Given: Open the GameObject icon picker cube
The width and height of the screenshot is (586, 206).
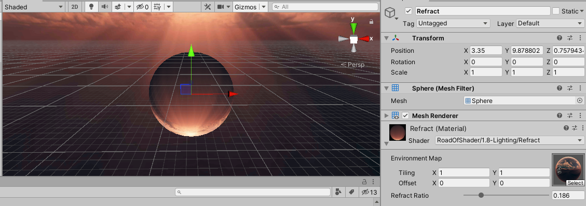Looking at the screenshot, I should pyautogui.click(x=390, y=13).
